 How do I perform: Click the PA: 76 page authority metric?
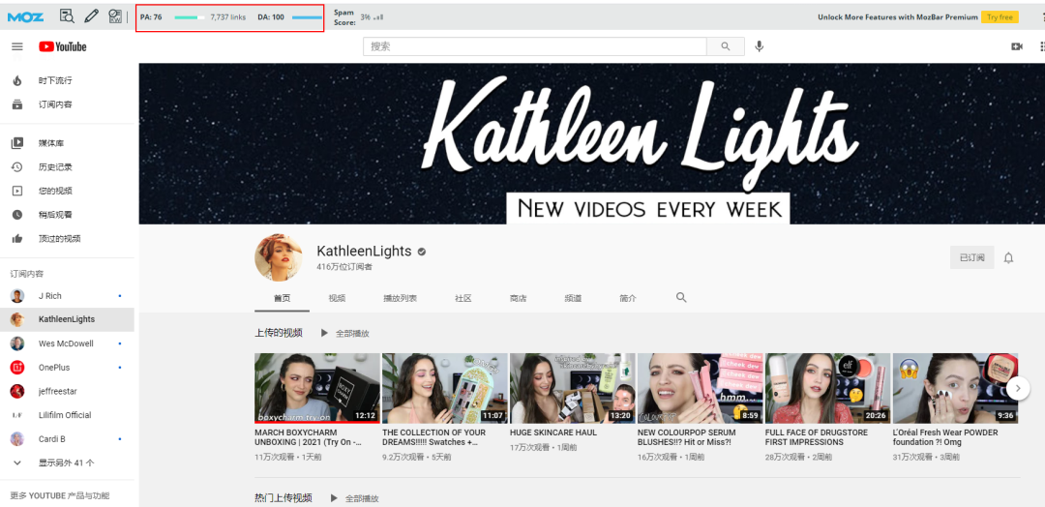pyautogui.click(x=151, y=17)
